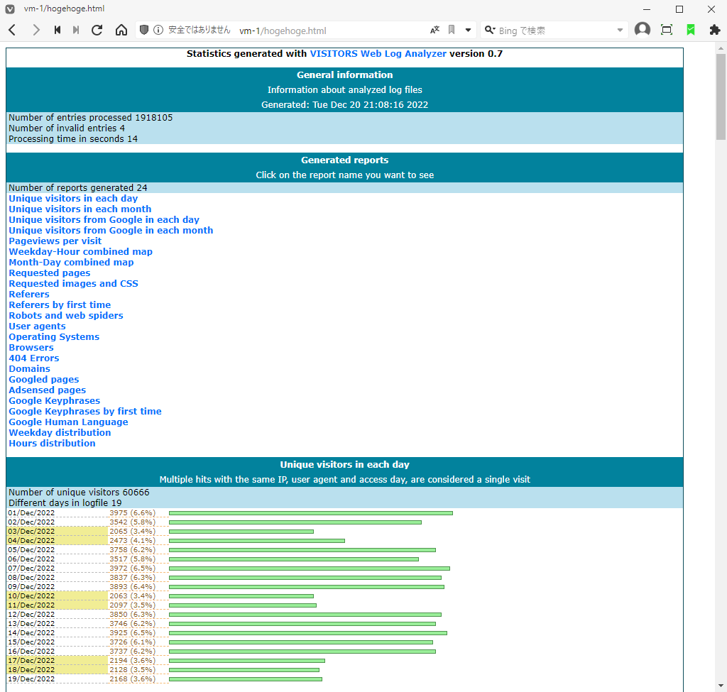Select text Number of entries processed 1918105

click(90, 118)
